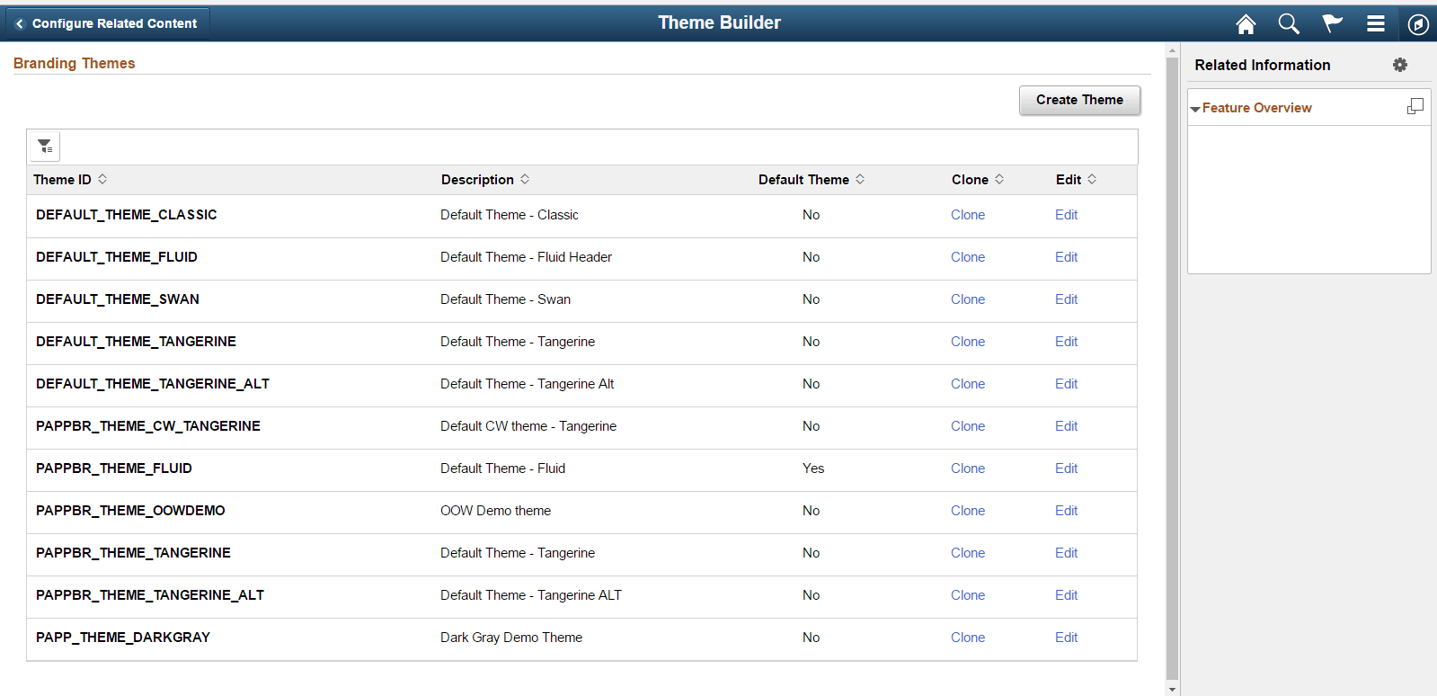This screenshot has height=696, width=1437.
Task: Click the Related Information panel title
Action: coord(1263,65)
